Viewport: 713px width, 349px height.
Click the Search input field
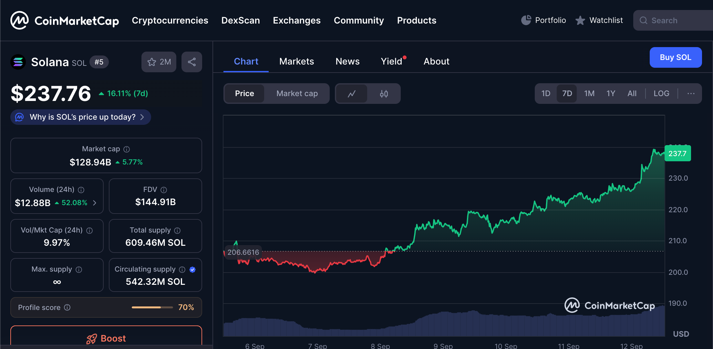[x=673, y=20]
